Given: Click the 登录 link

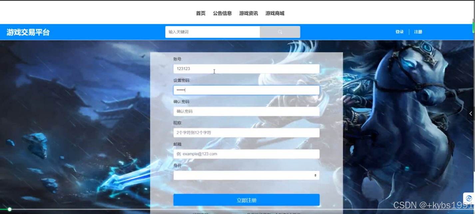Looking at the screenshot, I should pos(399,32).
